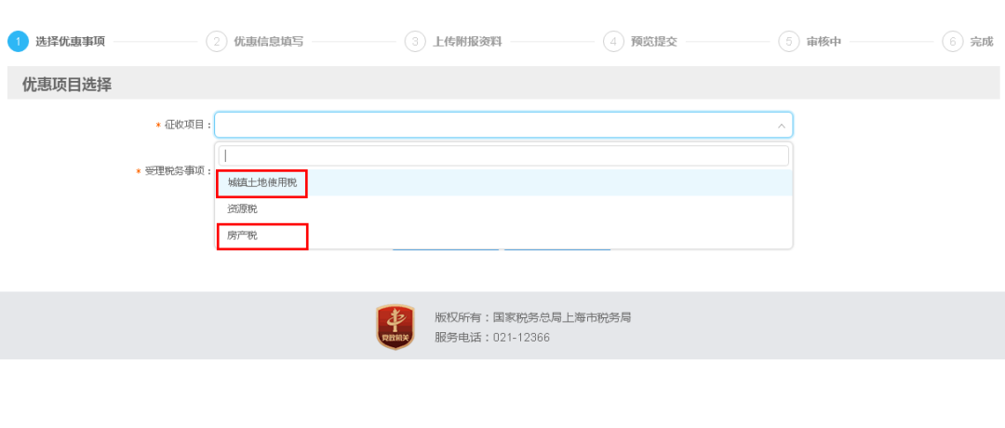Viewport: 1005px width, 428px height.
Task: Click the service phone number 021-12366
Action: (521, 338)
